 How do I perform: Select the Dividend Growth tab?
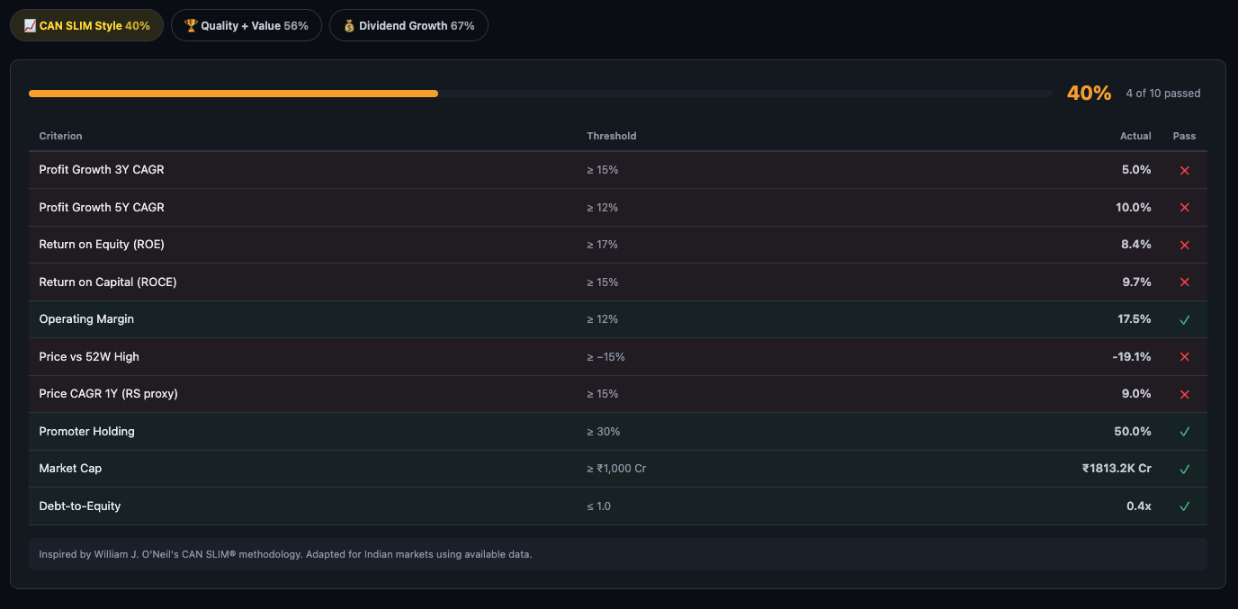pyautogui.click(x=408, y=26)
